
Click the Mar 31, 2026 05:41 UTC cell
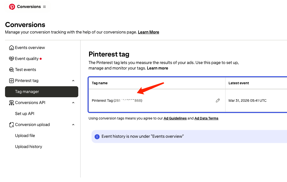click(x=247, y=100)
